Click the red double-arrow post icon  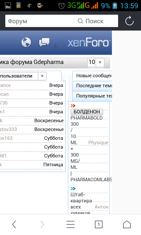point(73,106)
